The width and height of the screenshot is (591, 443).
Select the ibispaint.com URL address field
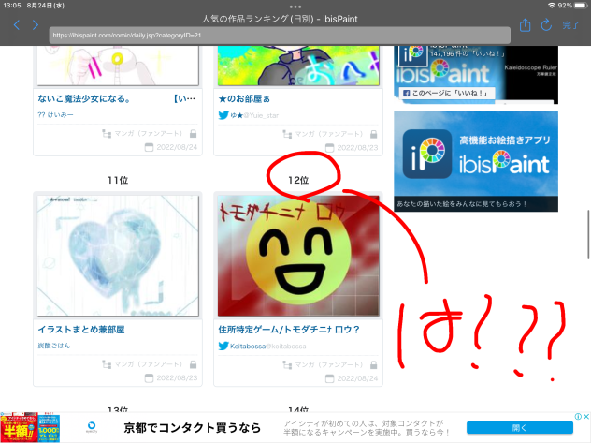[280, 36]
